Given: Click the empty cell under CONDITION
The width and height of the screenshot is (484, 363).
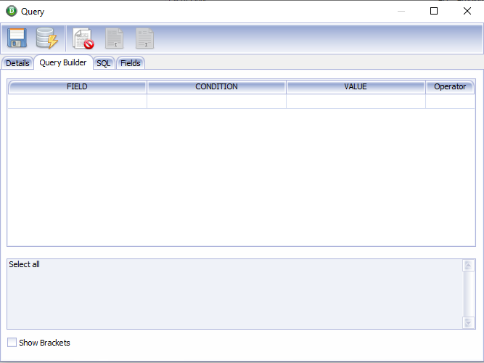Looking at the screenshot, I should click(216, 102).
